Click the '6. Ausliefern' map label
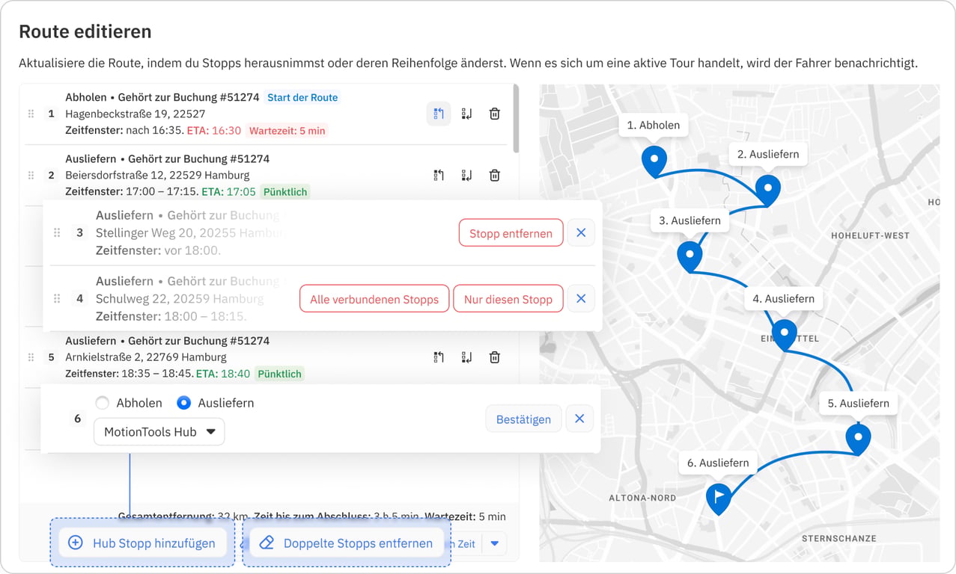Screen dimensions: 956x574 [718, 463]
